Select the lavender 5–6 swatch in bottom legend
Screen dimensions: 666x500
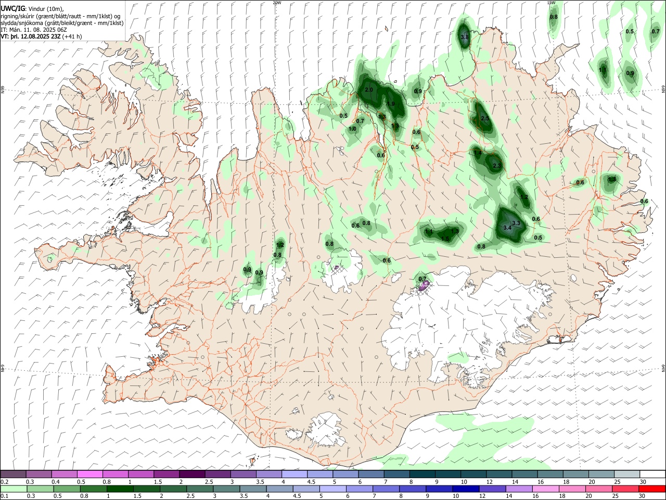333,489
